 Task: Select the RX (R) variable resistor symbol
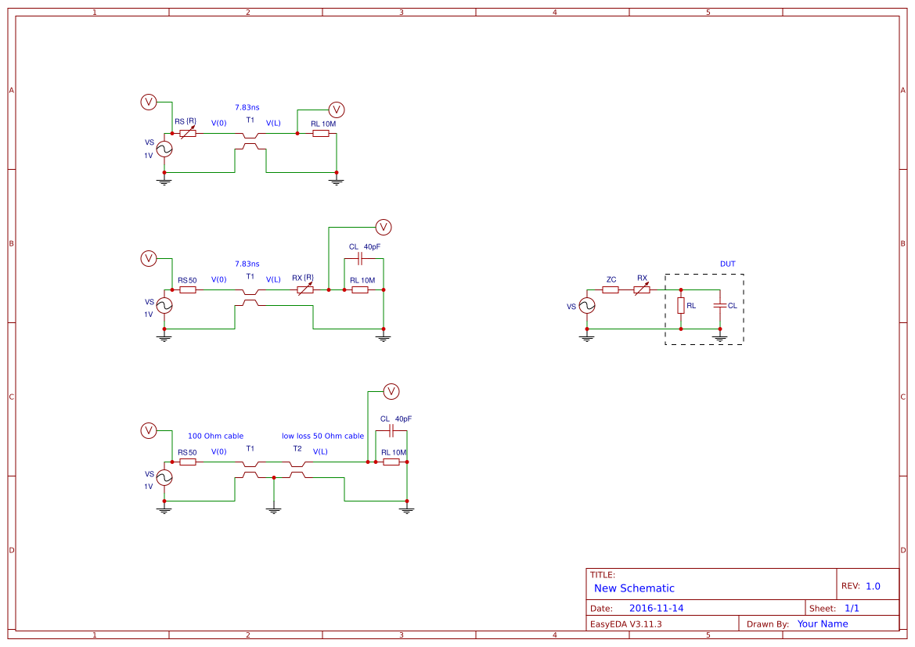pos(304,289)
